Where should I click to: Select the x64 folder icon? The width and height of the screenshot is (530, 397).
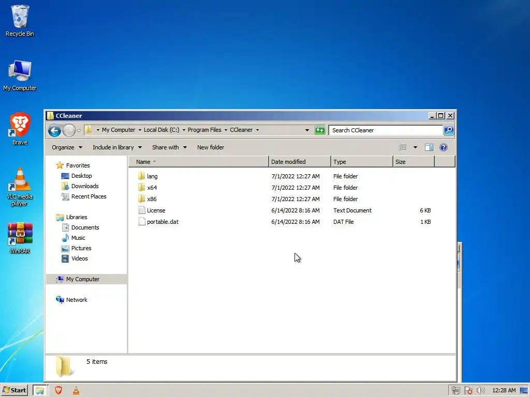pyautogui.click(x=142, y=187)
